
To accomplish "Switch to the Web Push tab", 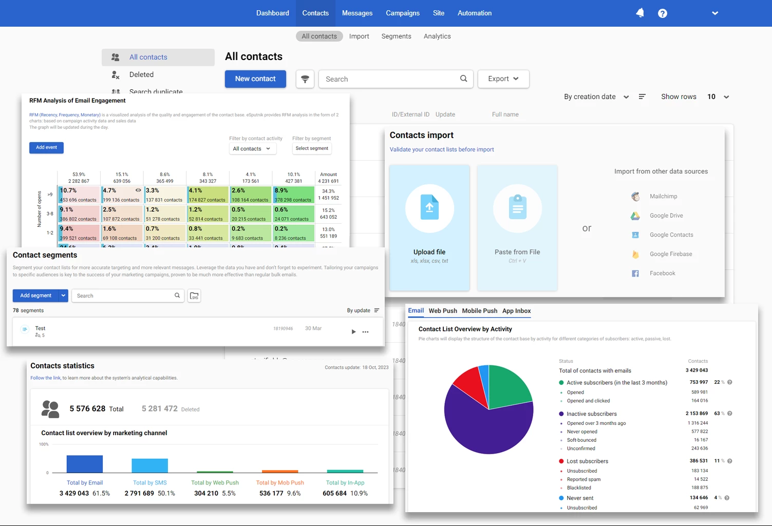I will 443,311.
